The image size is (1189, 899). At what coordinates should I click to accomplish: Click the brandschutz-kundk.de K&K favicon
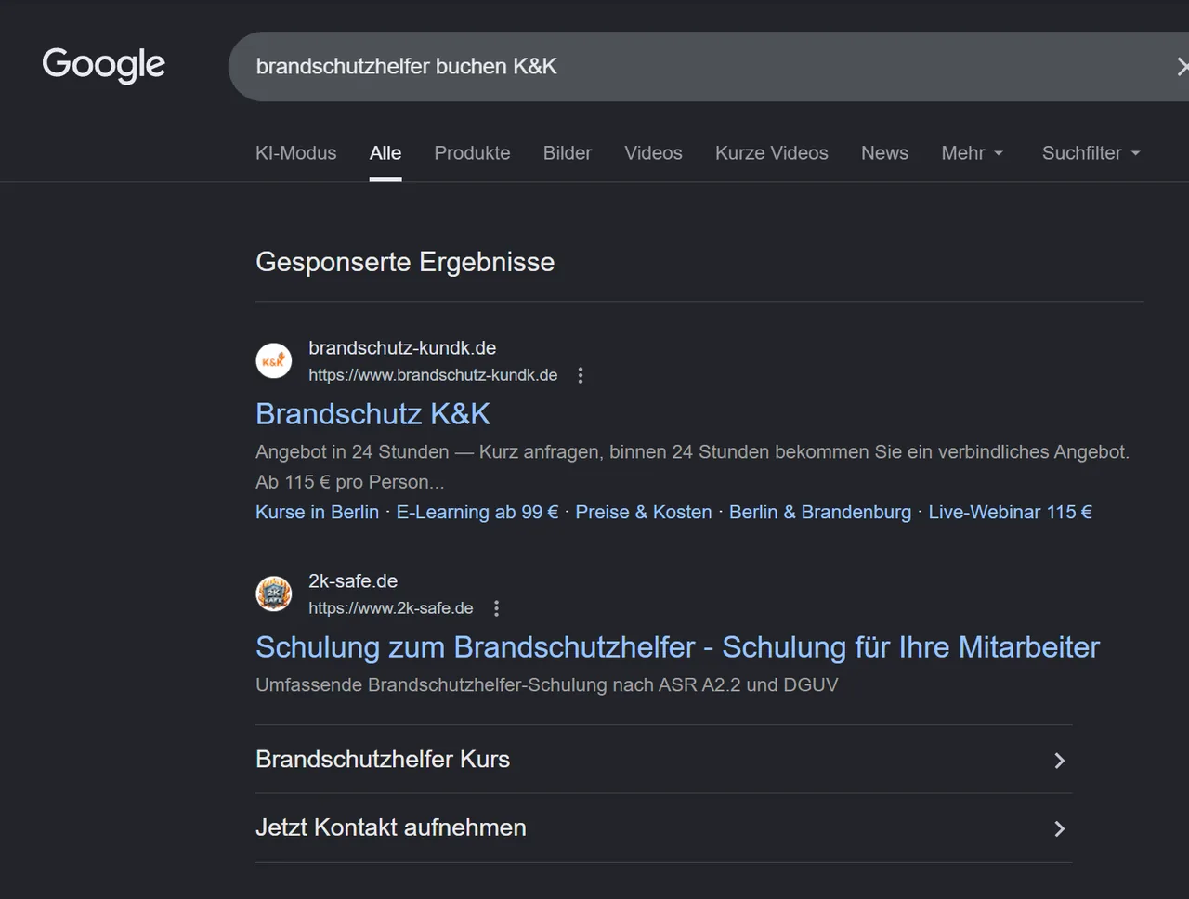click(x=274, y=360)
